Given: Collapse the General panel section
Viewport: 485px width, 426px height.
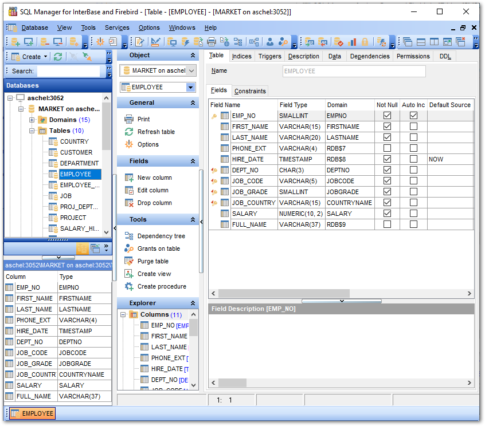Looking at the screenshot, I should (193, 103).
